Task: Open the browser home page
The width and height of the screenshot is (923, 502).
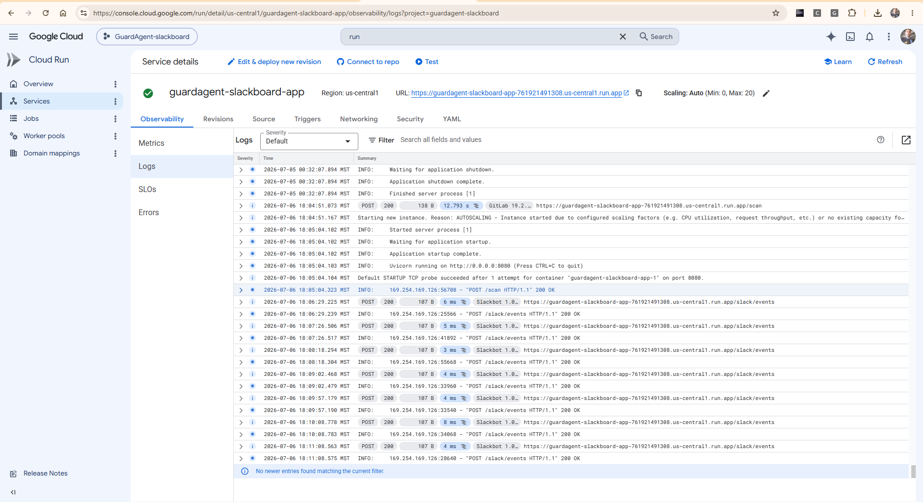Action: click(63, 13)
